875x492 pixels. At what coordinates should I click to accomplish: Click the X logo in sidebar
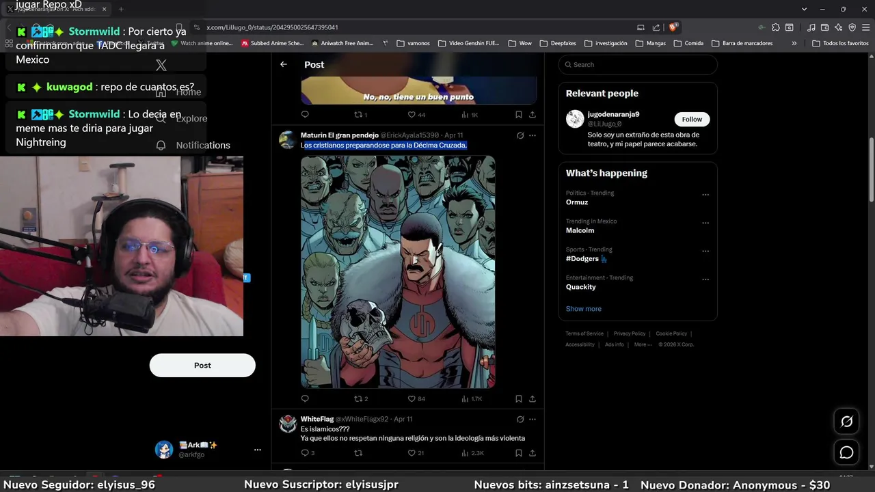[x=161, y=65]
